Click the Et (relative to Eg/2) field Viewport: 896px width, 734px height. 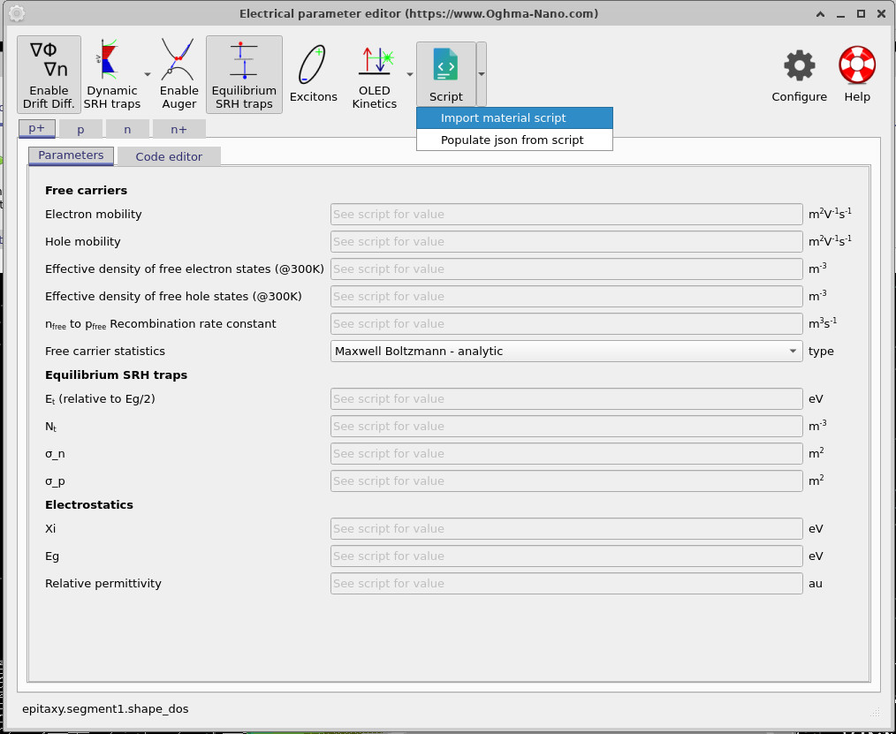point(566,398)
